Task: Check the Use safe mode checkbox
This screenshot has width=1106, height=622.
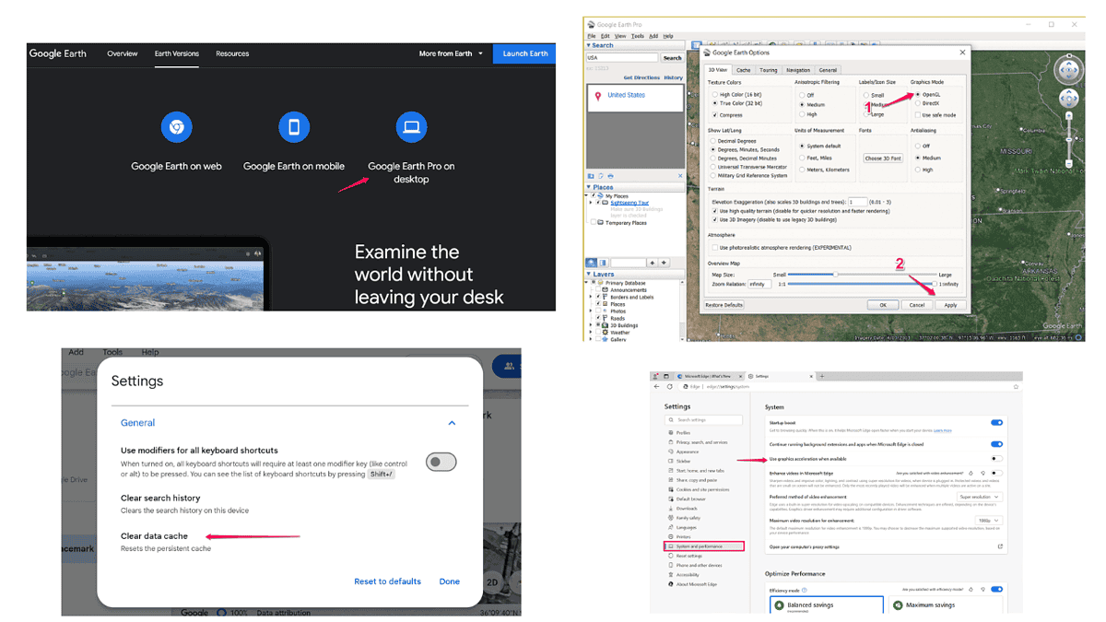Action: (918, 115)
